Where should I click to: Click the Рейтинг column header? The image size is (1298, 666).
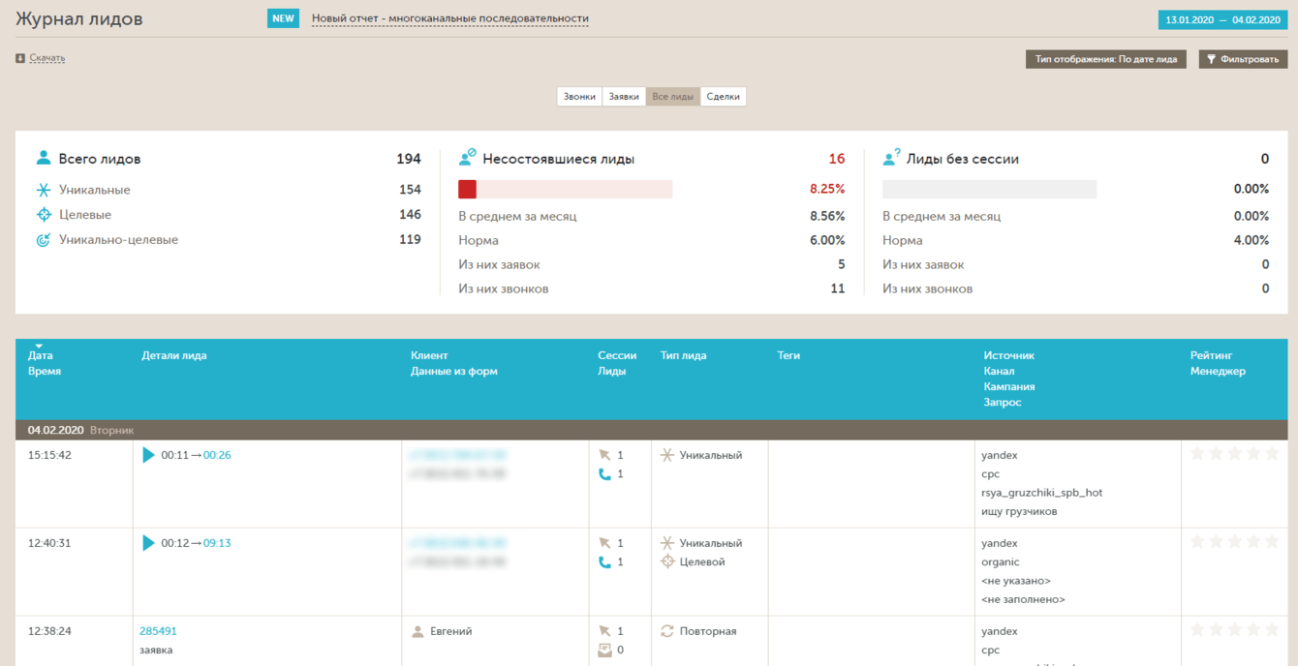[1212, 355]
